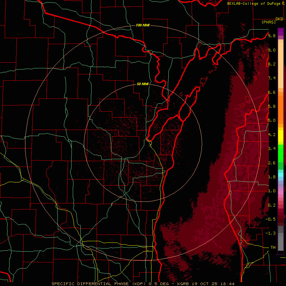Click the TH threshold label on scale
Viewport: 286px width, 286px height.
[273, 248]
